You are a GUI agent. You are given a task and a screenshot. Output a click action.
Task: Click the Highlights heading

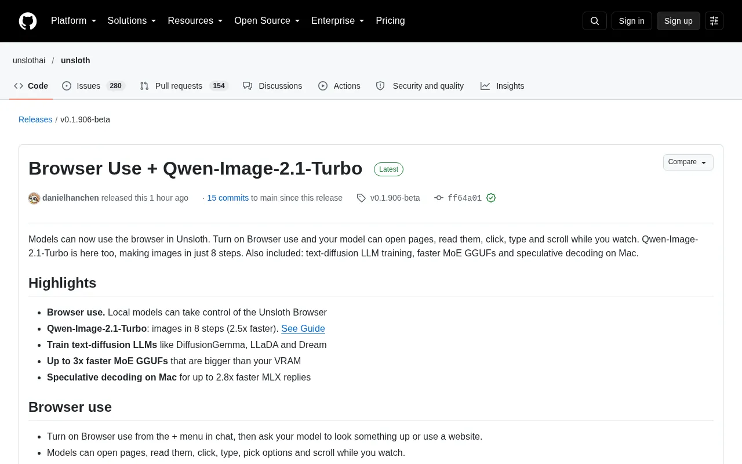click(62, 283)
